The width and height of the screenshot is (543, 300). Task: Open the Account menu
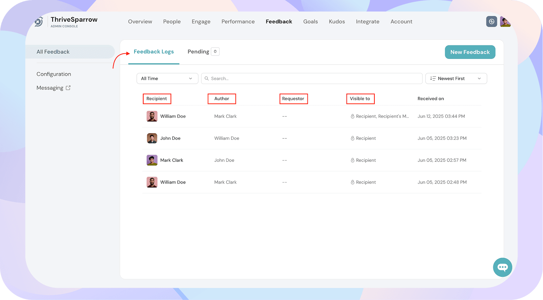tap(401, 22)
